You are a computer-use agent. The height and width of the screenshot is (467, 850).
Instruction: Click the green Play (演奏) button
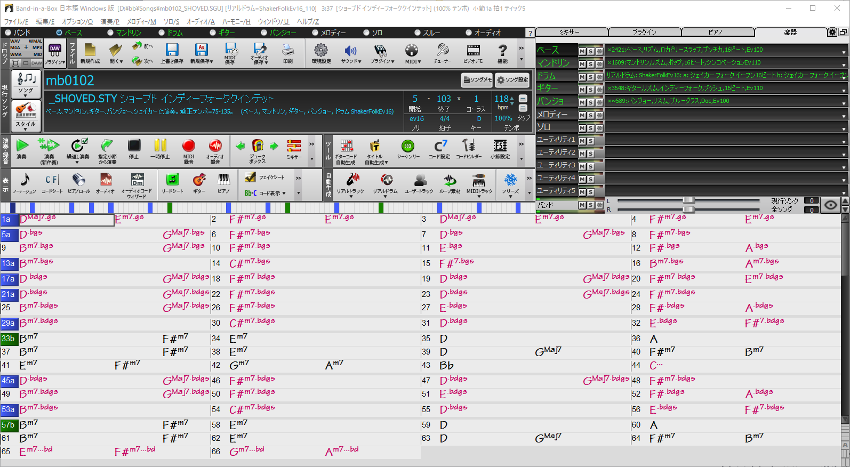22,149
